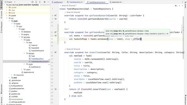
Task: Collapse the services package
Action: (19, 37)
